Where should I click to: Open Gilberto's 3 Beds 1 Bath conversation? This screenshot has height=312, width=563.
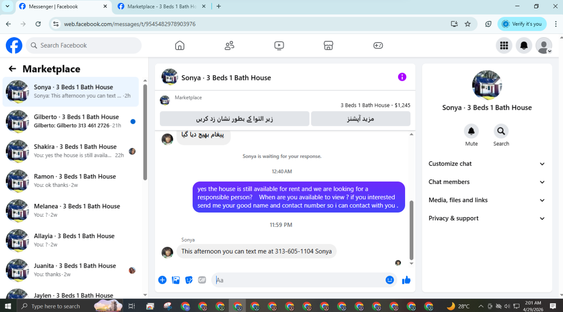click(71, 121)
